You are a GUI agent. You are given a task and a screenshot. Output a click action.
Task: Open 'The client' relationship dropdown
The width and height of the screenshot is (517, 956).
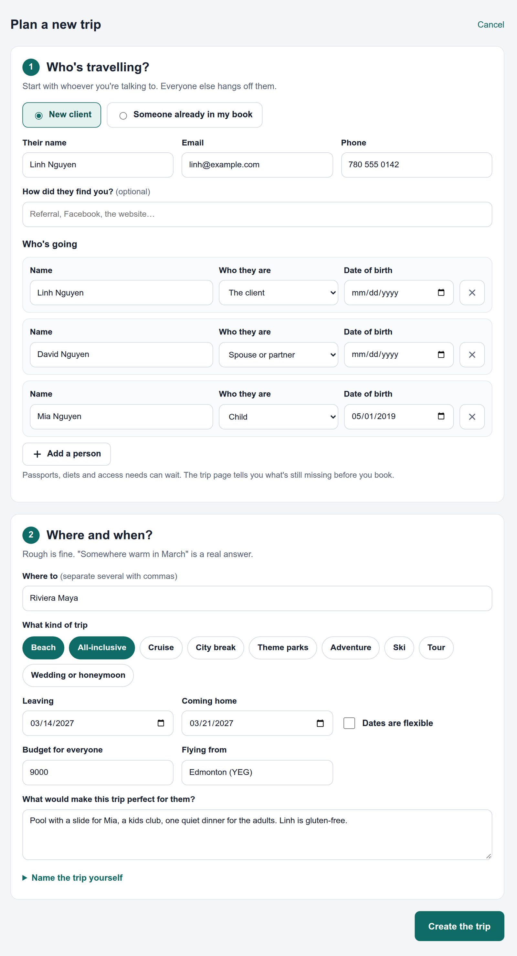pyautogui.click(x=279, y=293)
